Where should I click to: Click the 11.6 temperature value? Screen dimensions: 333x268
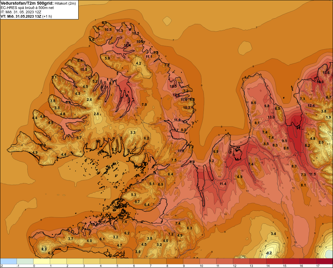pyautogui.click(x=177, y=120)
